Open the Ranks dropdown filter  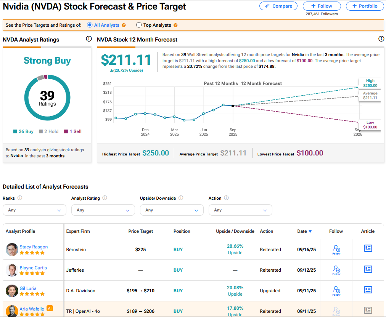pyautogui.click(x=34, y=210)
